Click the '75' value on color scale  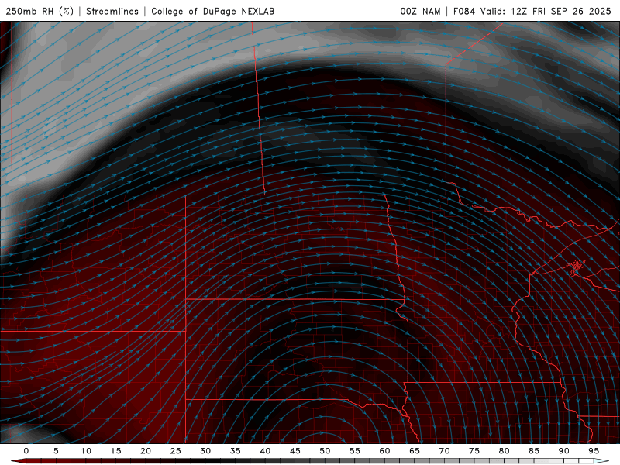(x=474, y=451)
